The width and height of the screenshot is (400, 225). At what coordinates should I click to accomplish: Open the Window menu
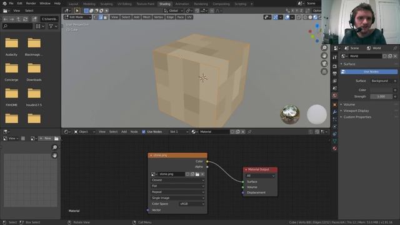45,4
